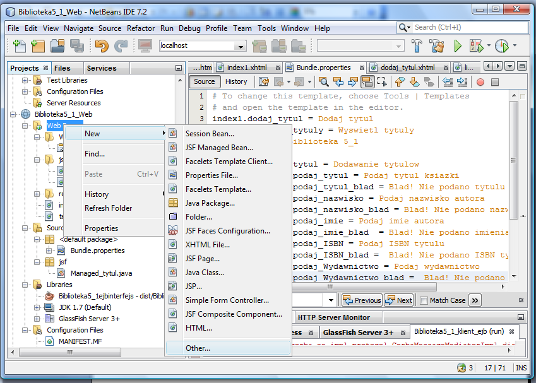Expand more find options chevron button
The image size is (536, 383).
coord(475,300)
